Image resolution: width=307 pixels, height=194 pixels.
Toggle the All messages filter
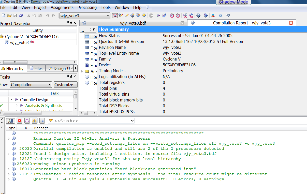(x=10, y=121)
